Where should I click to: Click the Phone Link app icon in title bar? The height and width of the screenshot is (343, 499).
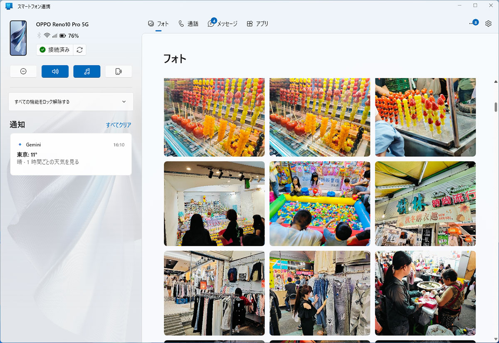tap(9, 6)
